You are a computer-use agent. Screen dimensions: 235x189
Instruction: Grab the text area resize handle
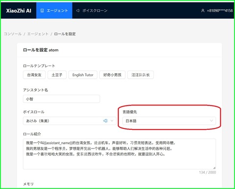[214, 168]
